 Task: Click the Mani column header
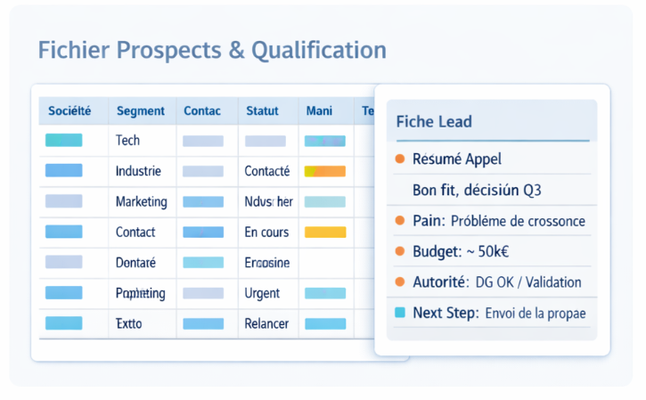tap(319, 111)
